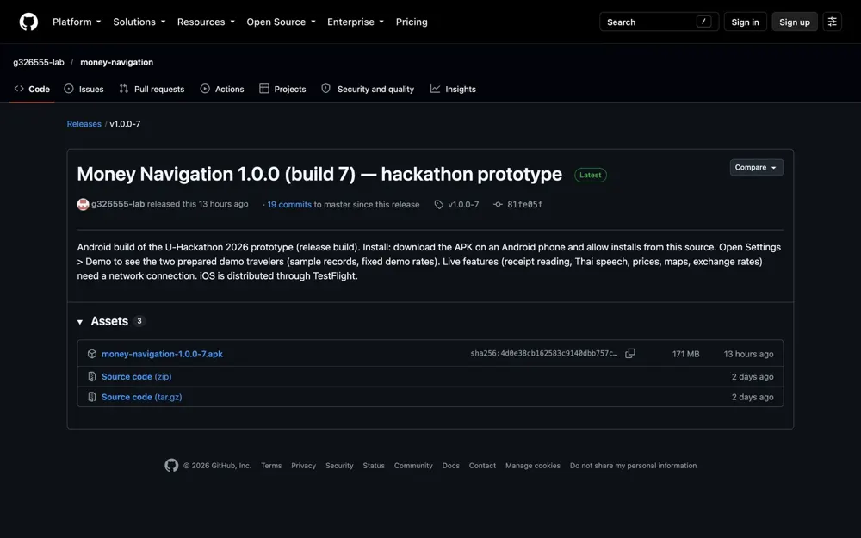The width and height of the screenshot is (861, 538).
Task: Open the Platform dropdown menu
Action: [x=77, y=22]
